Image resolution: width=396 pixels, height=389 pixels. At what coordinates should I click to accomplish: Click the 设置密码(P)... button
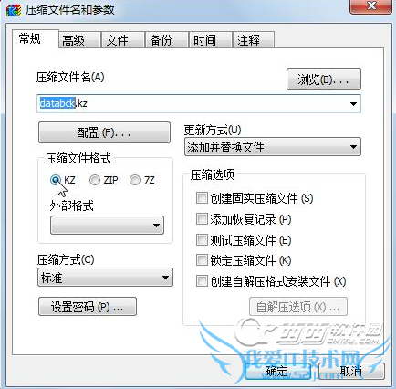tap(88, 307)
